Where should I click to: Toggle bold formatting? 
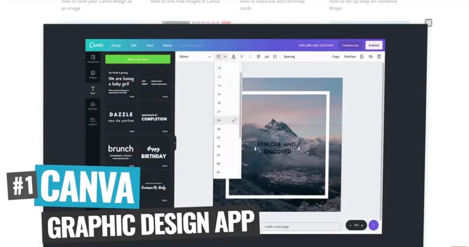pos(242,57)
